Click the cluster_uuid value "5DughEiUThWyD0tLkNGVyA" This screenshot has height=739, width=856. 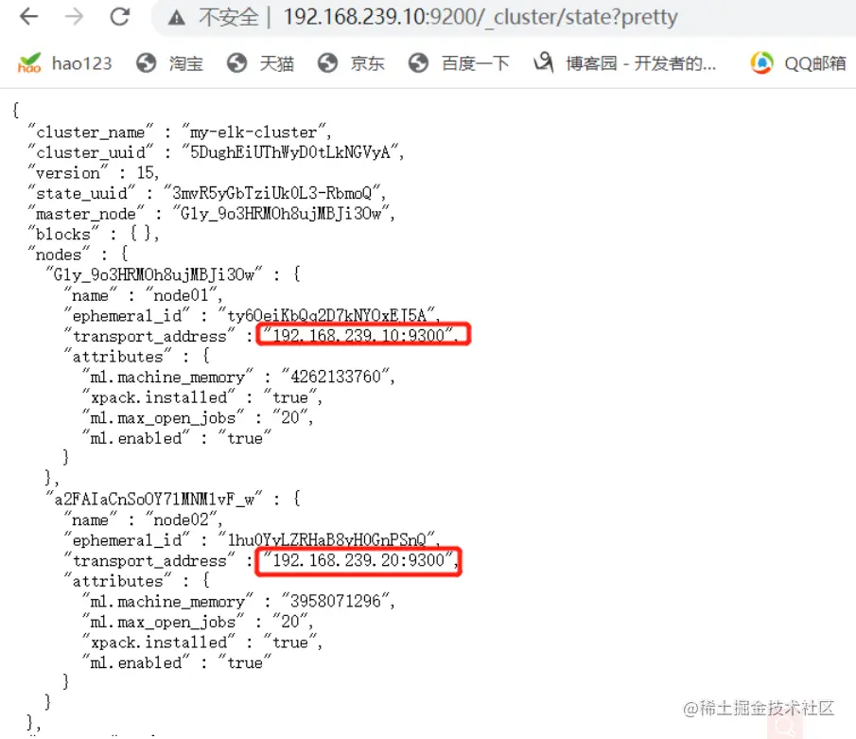(x=291, y=152)
